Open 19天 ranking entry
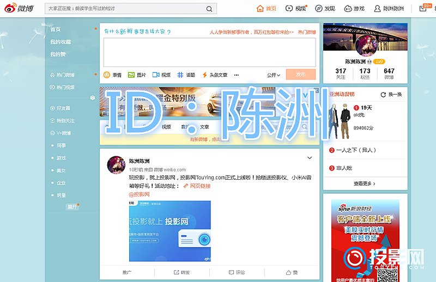436x282 pixels. click(x=366, y=108)
